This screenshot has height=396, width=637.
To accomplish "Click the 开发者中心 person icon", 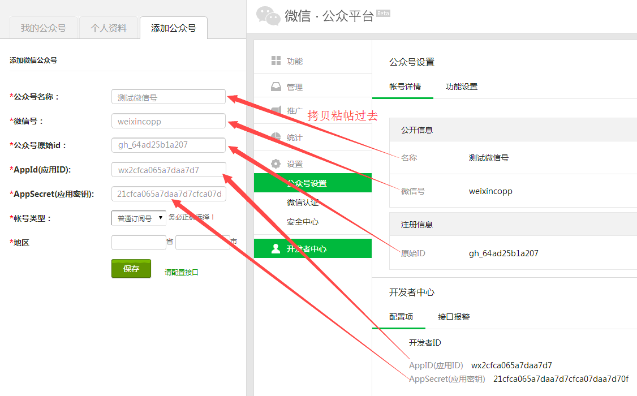I will point(276,249).
